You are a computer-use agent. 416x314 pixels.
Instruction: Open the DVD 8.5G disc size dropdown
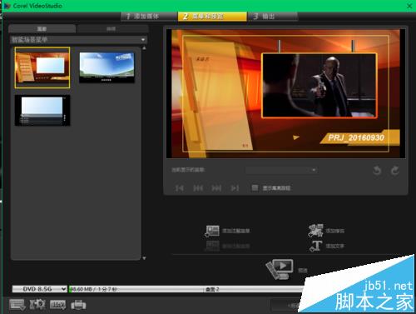pyautogui.click(x=39, y=289)
